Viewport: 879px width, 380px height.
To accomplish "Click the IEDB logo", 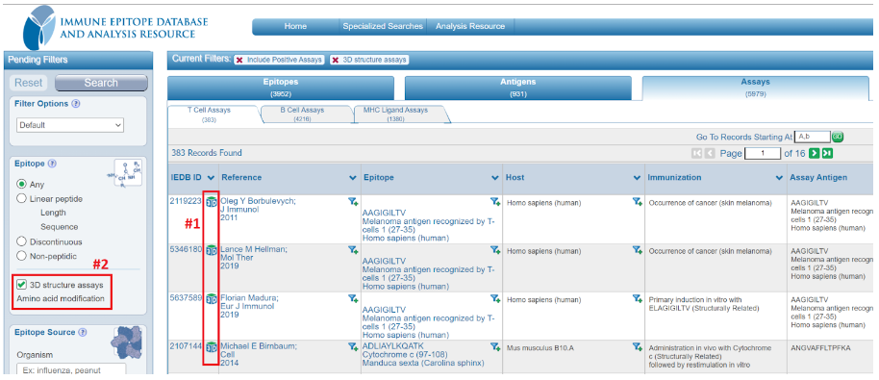I will click(115, 28).
